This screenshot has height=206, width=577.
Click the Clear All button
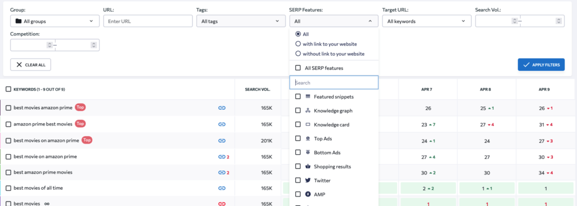(30, 65)
